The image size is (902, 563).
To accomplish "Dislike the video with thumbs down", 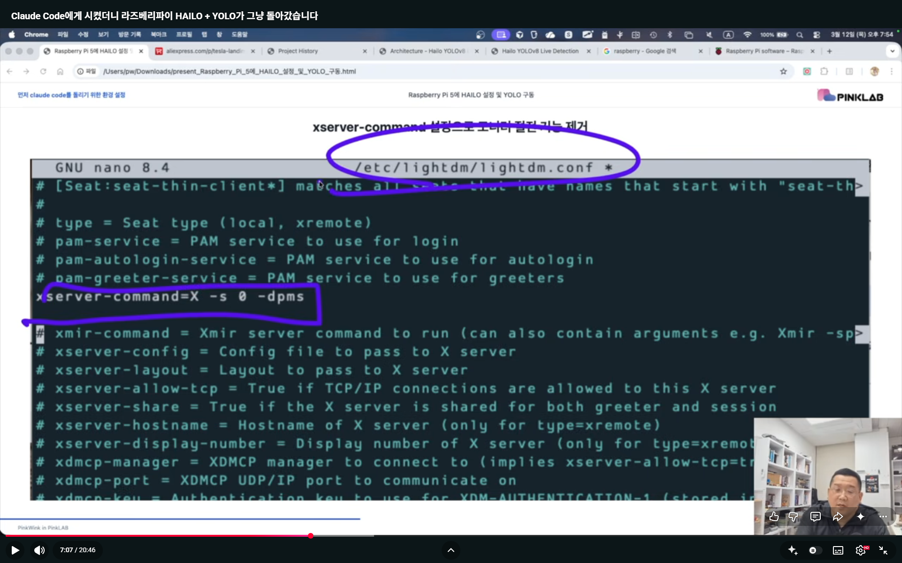I will pyautogui.click(x=793, y=517).
